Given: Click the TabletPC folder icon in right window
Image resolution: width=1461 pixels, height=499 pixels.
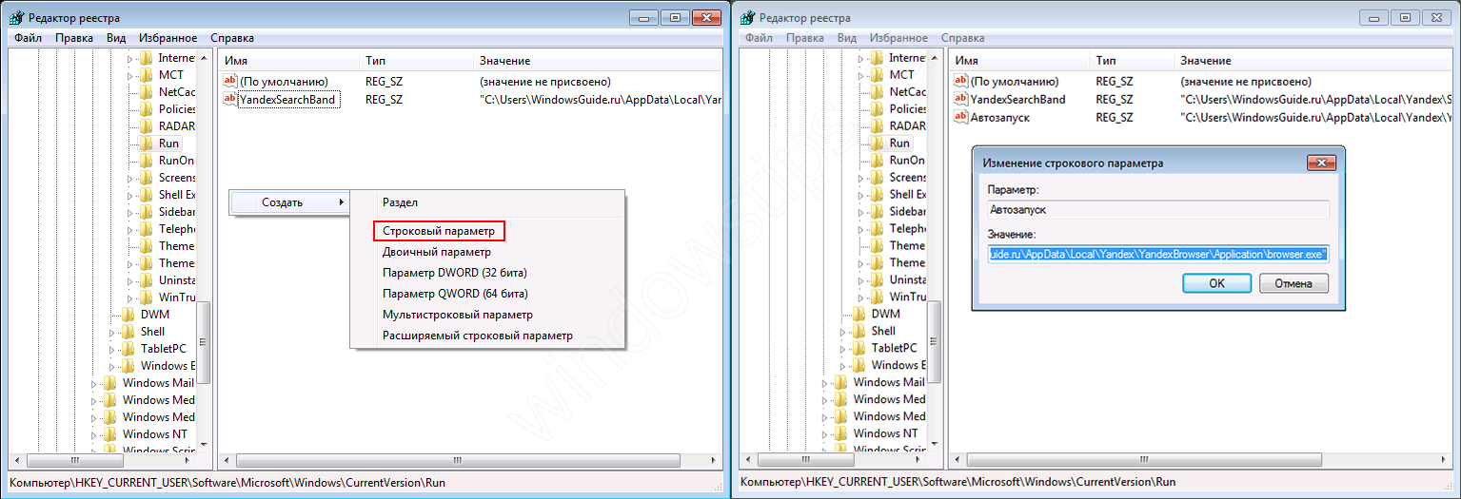Looking at the screenshot, I should pos(859,348).
